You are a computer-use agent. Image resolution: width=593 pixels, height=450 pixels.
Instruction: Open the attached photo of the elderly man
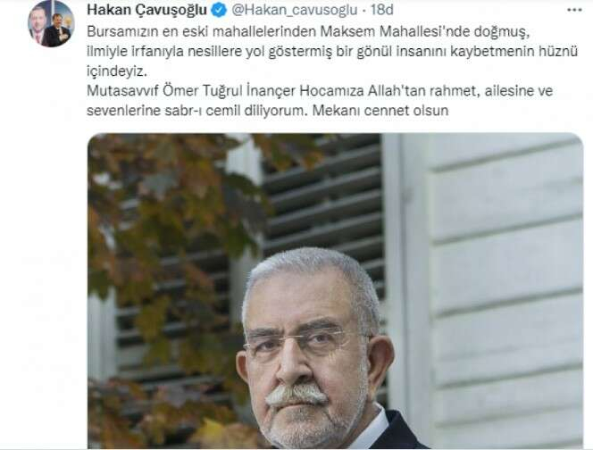click(x=335, y=291)
